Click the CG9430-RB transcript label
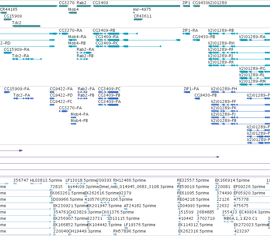The image size is (270, 236). pos(204,37)
